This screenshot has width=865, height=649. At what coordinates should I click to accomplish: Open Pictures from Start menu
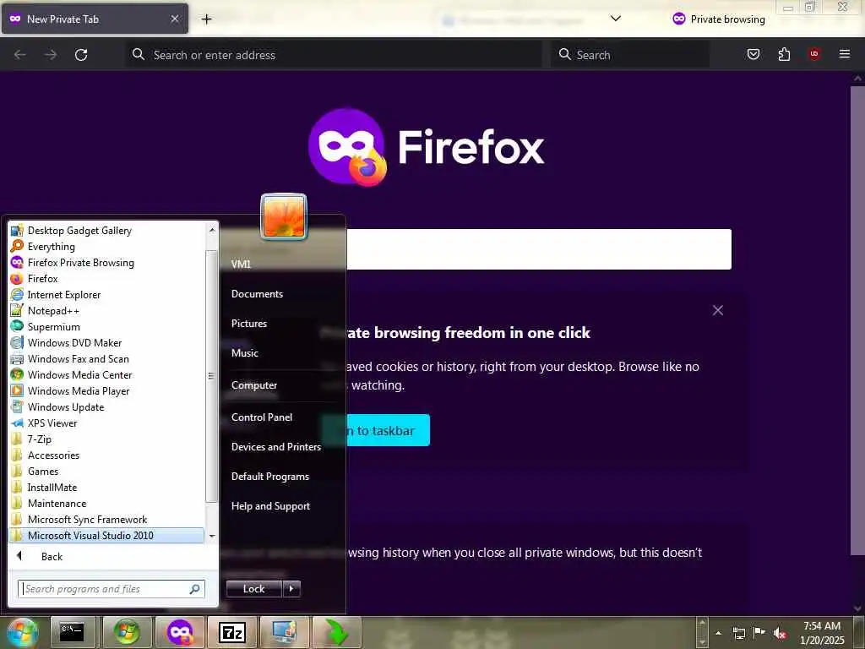point(249,324)
